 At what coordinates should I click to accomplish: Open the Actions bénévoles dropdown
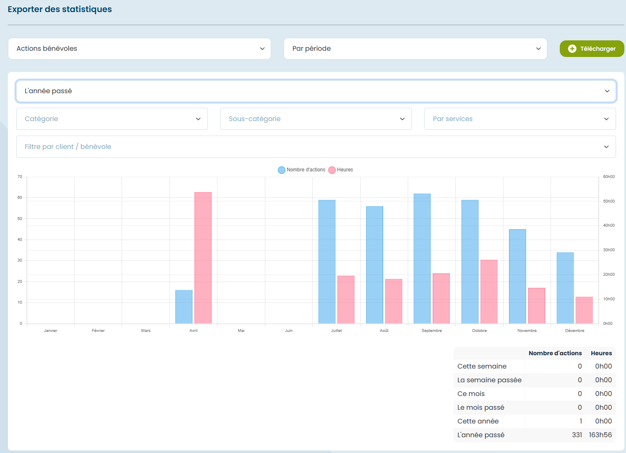point(140,49)
